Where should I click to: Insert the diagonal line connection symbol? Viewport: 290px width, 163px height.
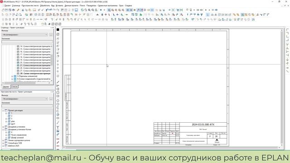coord(287,71)
